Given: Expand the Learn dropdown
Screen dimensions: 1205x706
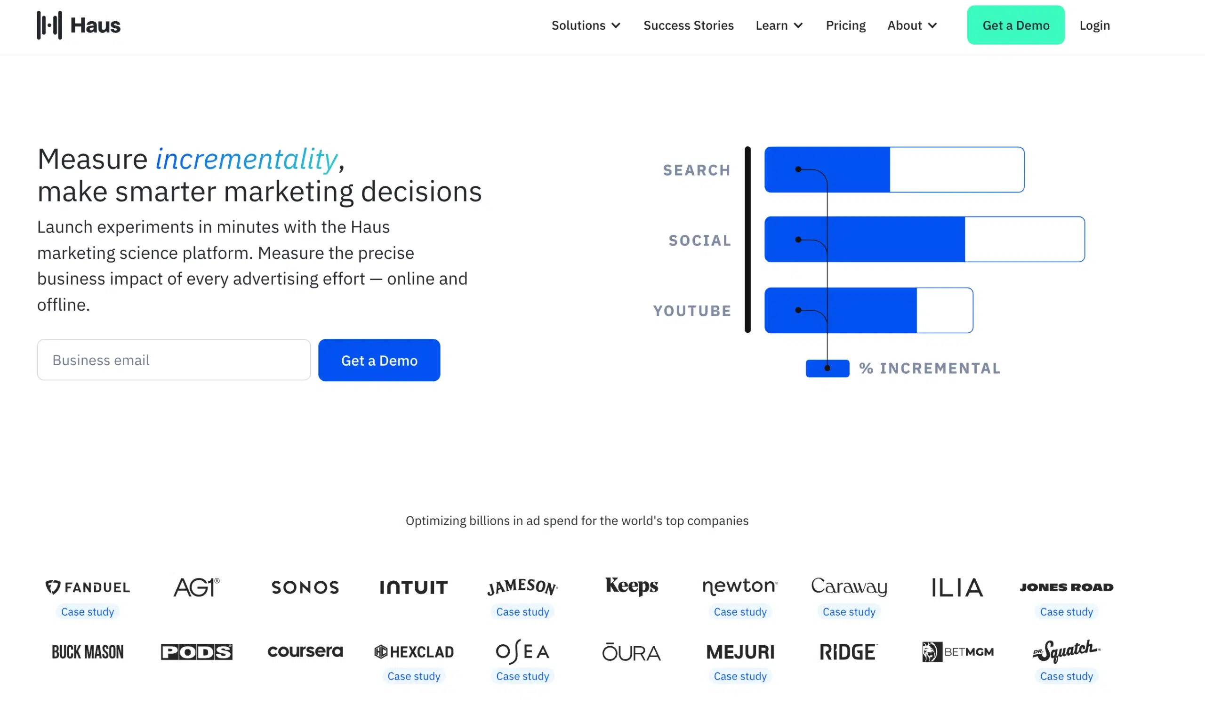Looking at the screenshot, I should pos(779,25).
